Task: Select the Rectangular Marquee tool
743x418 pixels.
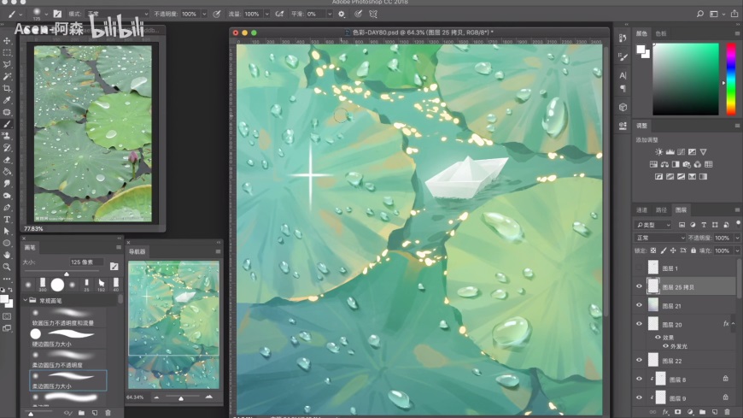Action: point(7,53)
